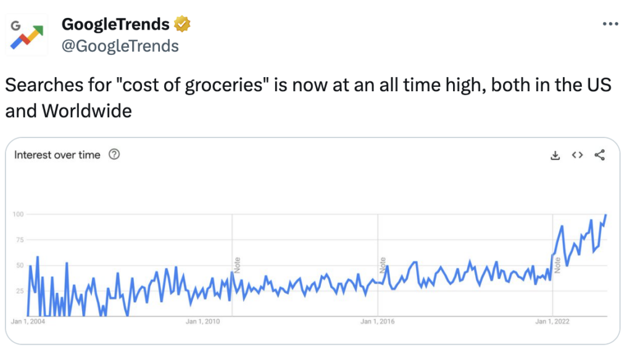Click the chart peak at value 100
Image resolution: width=632 pixels, height=352 pixels.
coord(605,215)
